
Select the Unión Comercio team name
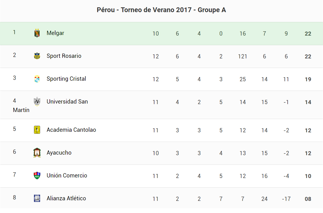pos(67,175)
